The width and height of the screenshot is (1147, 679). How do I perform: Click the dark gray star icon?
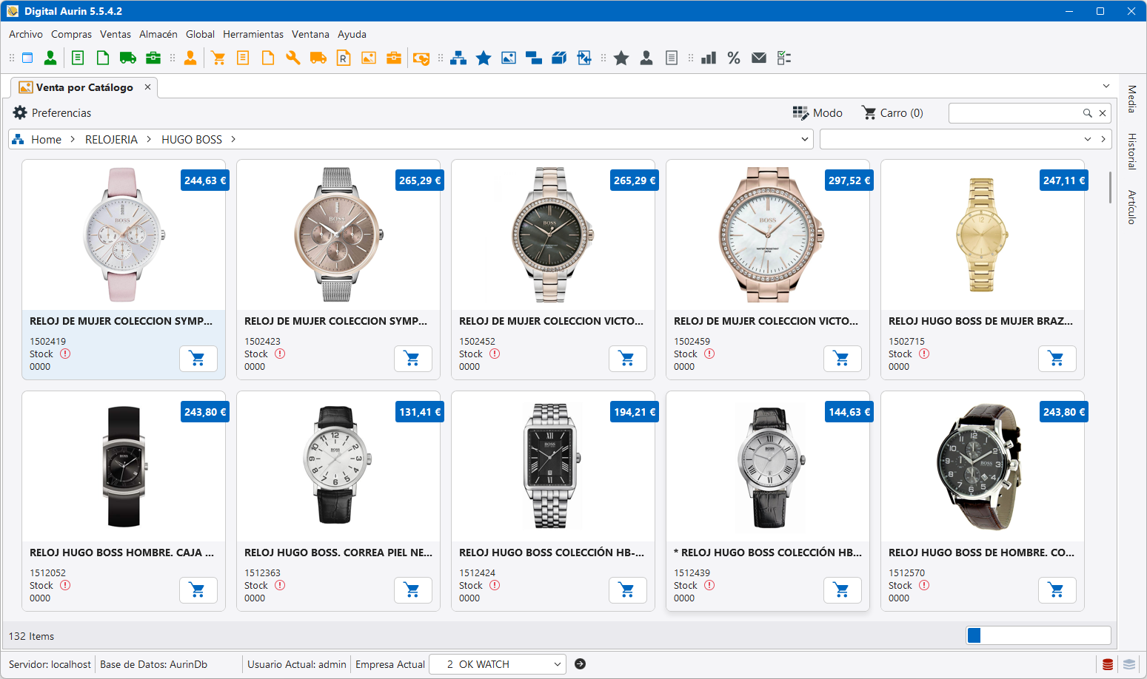pos(621,58)
